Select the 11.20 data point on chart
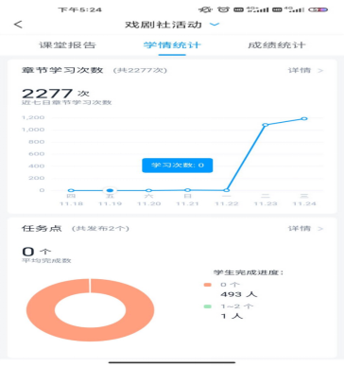Image resolution: width=345 pixels, height=367 pixels. (x=148, y=190)
